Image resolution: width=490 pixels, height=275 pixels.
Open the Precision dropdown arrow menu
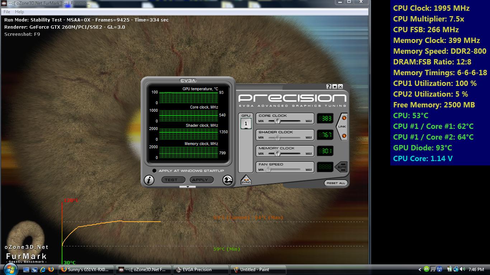coord(335,87)
